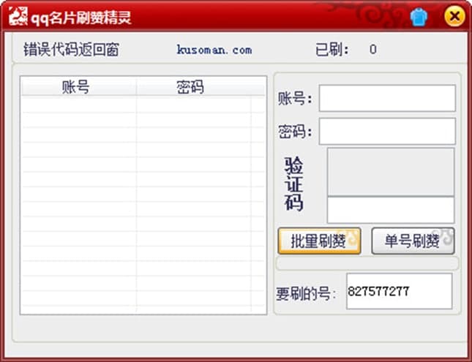Open the kusoman.com link
Viewport: 472px width, 362px height.
pyautogui.click(x=214, y=50)
